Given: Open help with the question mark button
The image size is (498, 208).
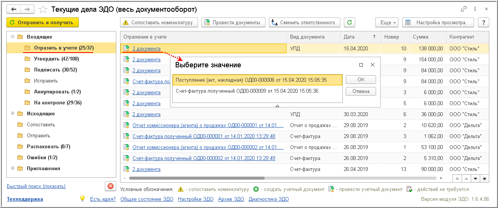Looking at the screenshot, I should [x=483, y=22].
